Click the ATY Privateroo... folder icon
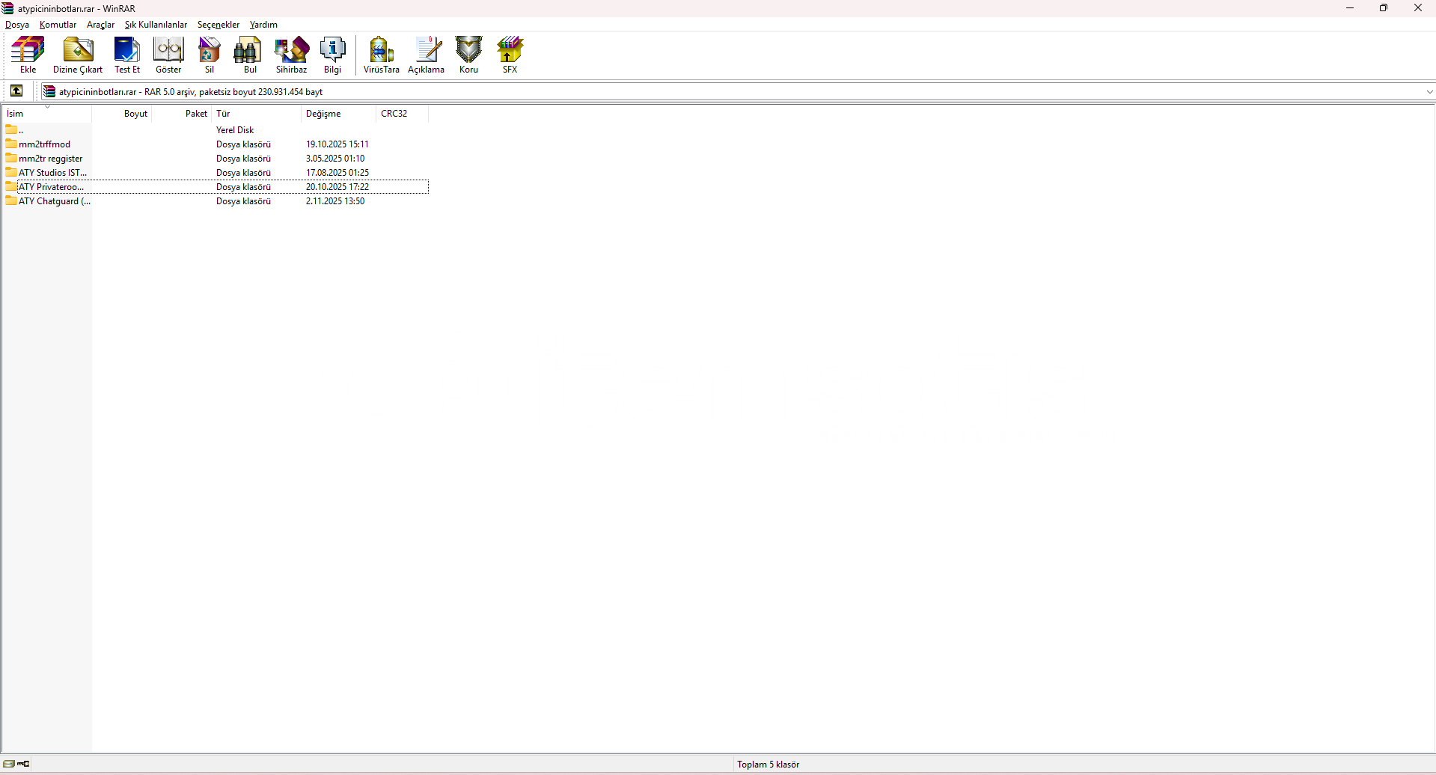Viewport: 1436px width, 775px height. tap(11, 186)
